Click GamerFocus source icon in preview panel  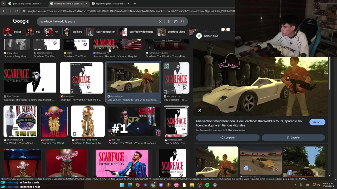199,36
